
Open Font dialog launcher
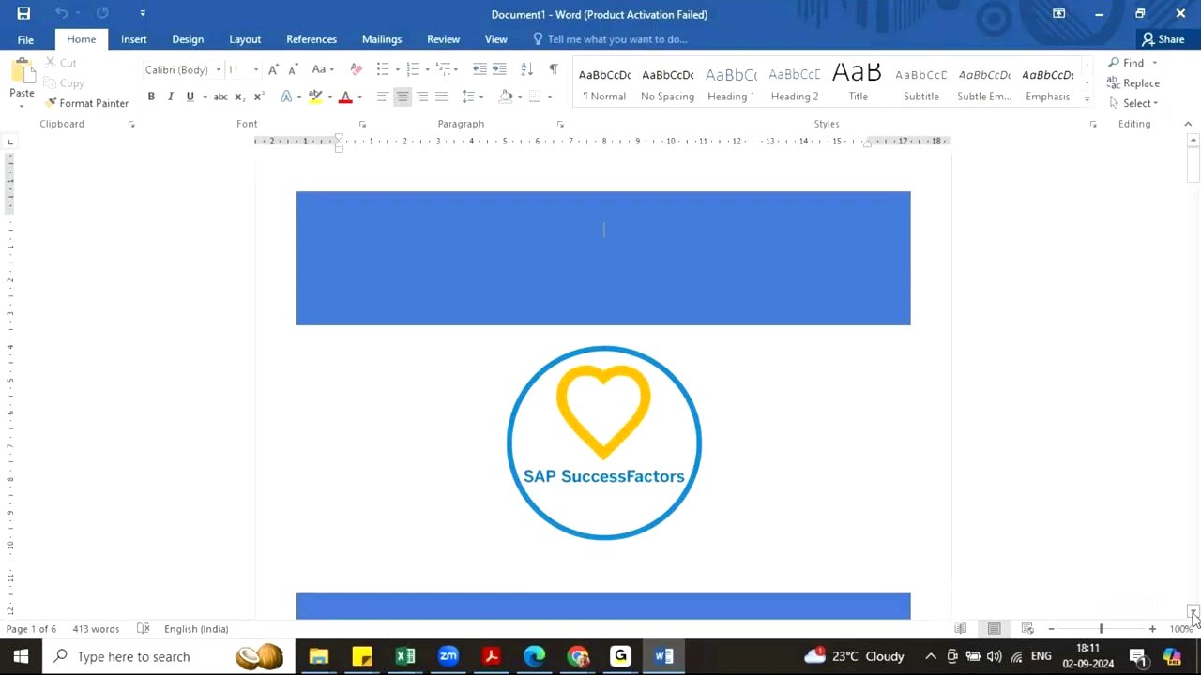[362, 124]
